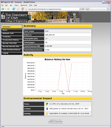The height and width of the screenshot is (128, 111).
Task: Open the Tools menu
Action: (x=31, y=5)
